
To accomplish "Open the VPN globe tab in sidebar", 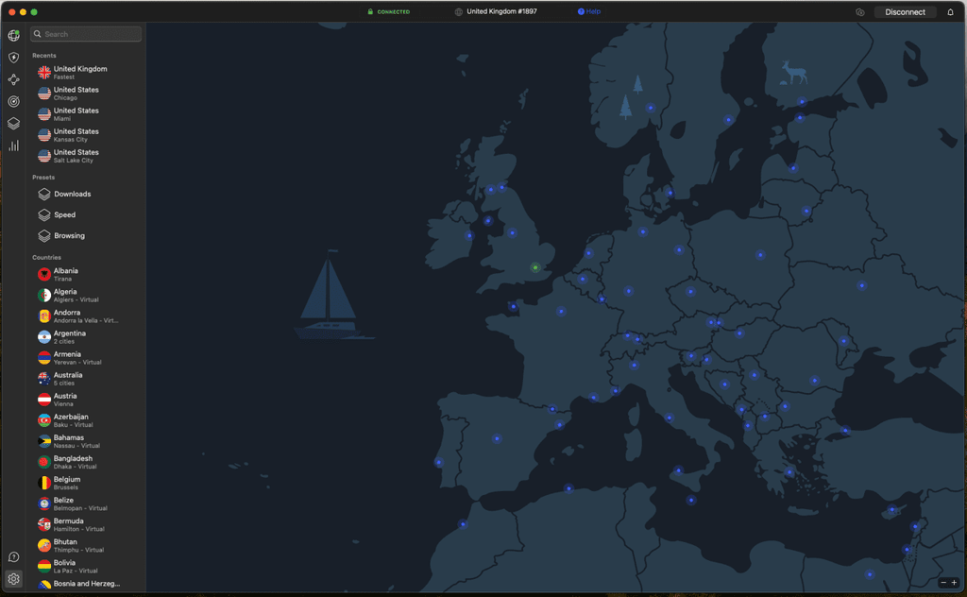I will (13, 35).
